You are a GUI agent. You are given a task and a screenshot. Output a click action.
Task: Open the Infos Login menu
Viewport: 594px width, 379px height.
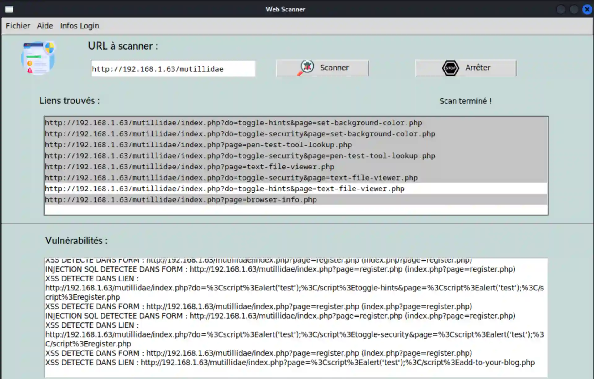[80, 26]
